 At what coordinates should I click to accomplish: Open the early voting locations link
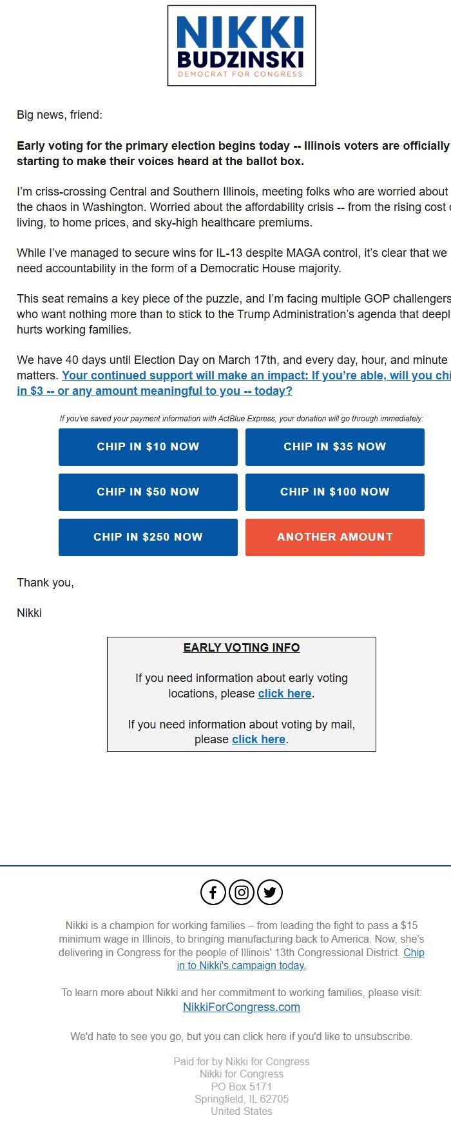click(284, 693)
